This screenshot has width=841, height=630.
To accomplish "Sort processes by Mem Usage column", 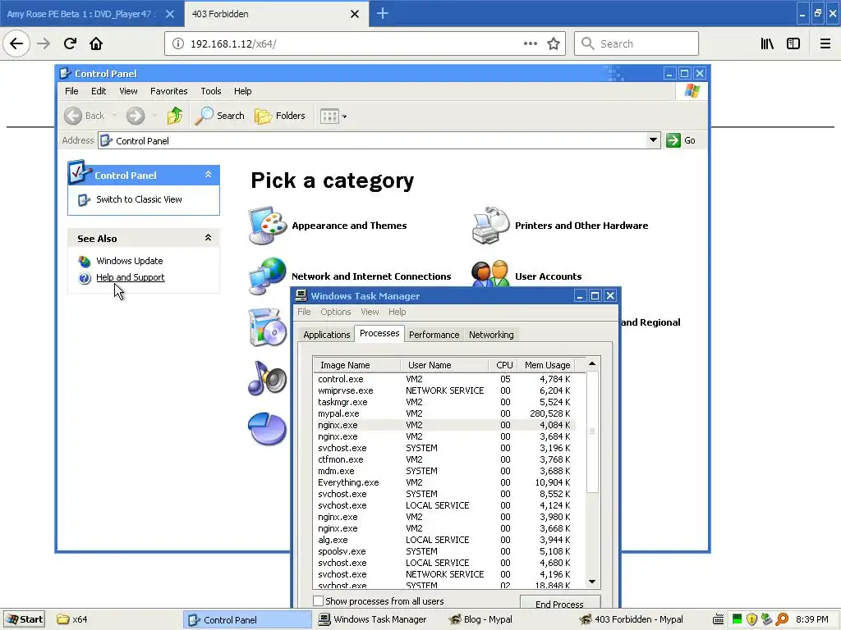I will [548, 365].
